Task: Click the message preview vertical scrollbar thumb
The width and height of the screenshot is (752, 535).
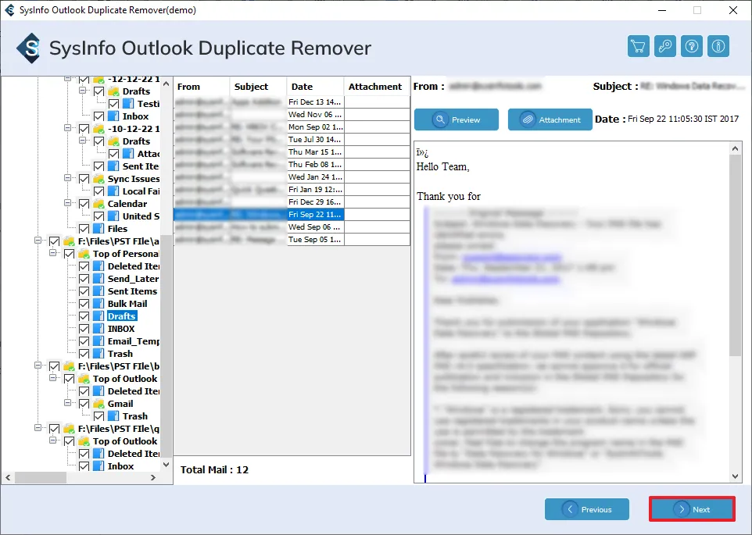Action: coord(736,255)
